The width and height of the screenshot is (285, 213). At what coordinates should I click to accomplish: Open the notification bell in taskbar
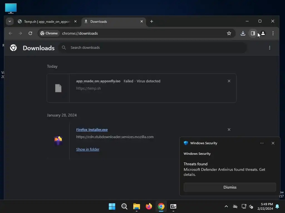tap(277, 206)
